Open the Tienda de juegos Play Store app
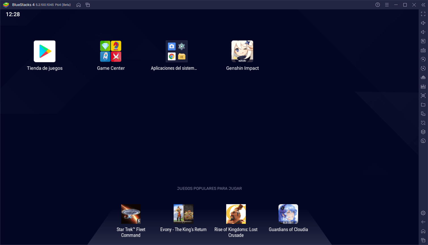This screenshot has height=245, width=428. click(x=45, y=51)
